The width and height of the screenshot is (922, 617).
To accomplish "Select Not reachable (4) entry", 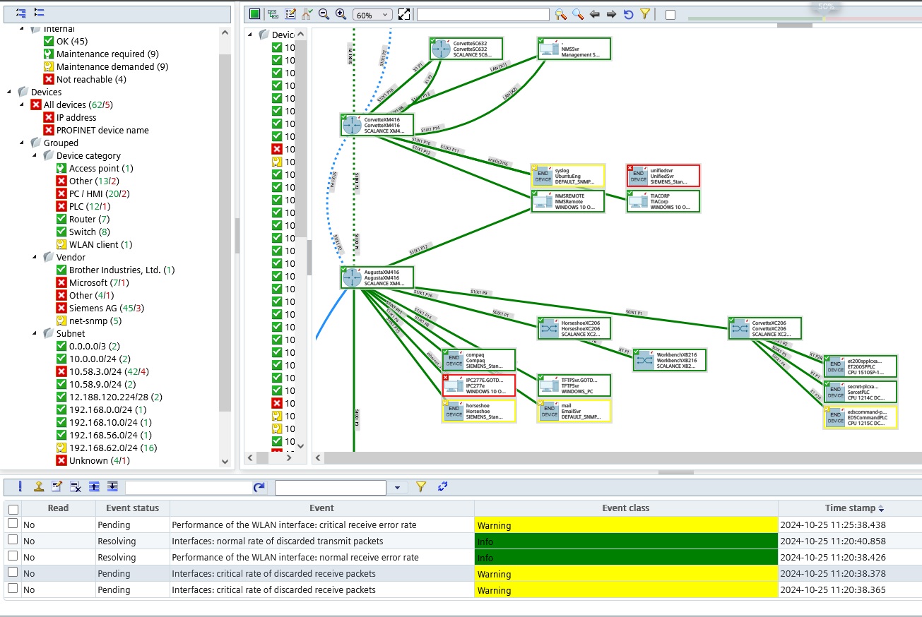I will click(91, 79).
